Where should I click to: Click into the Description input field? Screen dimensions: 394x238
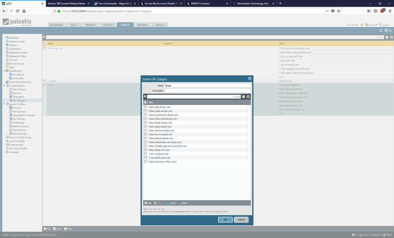click(207, 91)
